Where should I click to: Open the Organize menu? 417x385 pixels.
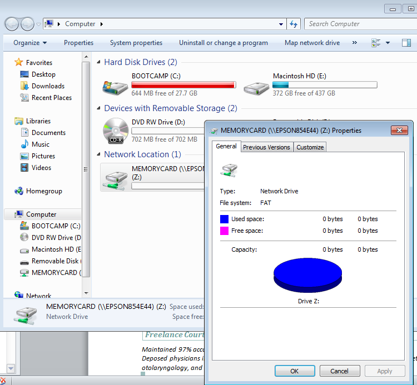pos(30,43)
